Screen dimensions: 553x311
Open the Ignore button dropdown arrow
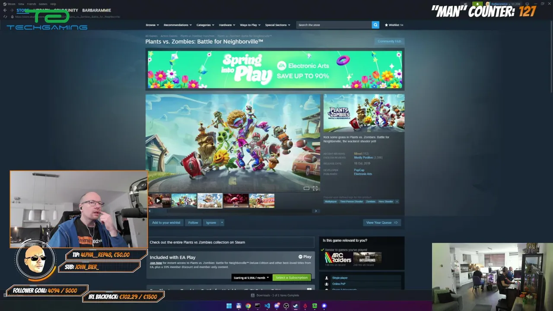click(x=222, y=222)
